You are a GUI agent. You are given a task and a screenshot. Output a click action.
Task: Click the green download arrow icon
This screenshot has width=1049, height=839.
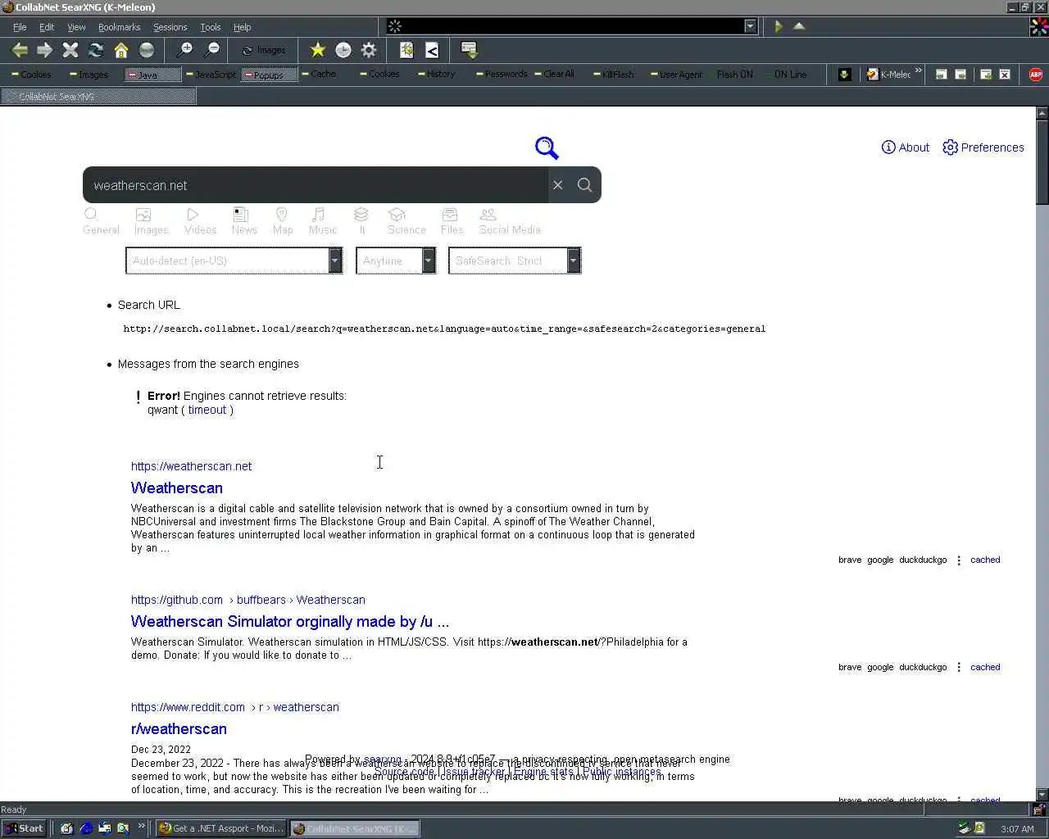point(844,74)
